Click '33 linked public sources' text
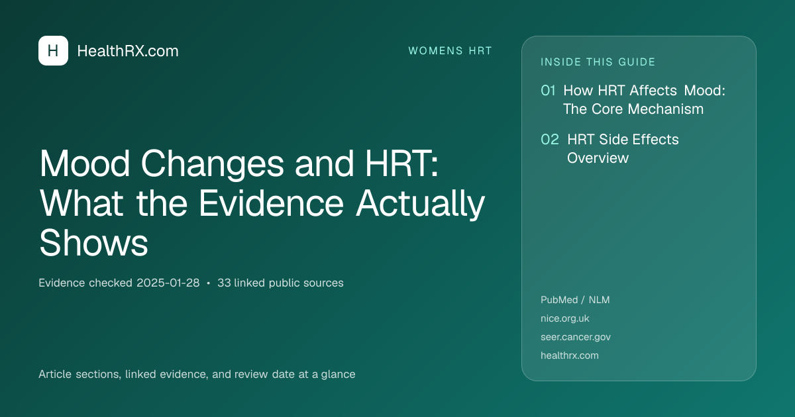Screen dimensions: 795x417 (280, 283)
